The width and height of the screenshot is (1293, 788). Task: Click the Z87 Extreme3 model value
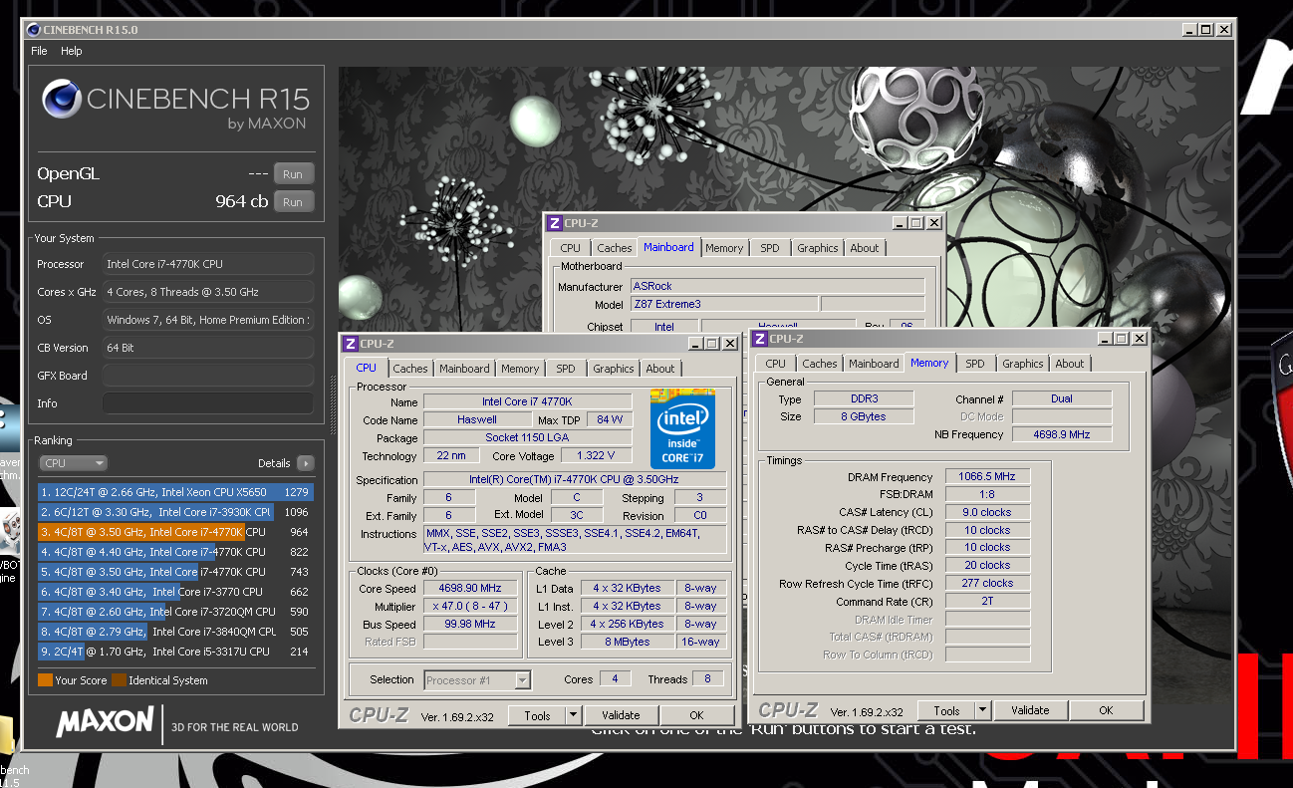(x=724, y=305)
